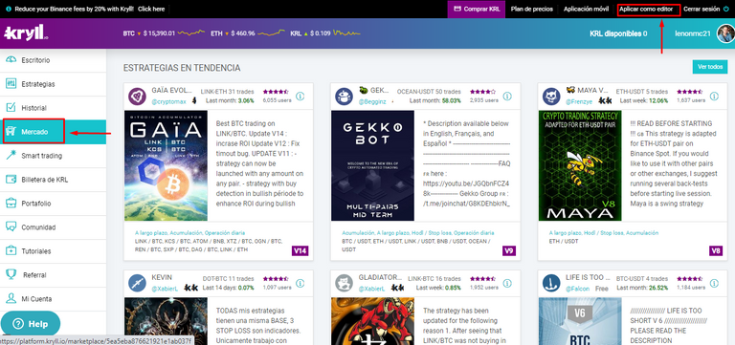Click the Kryll logo
Screen dimensions: 735x345
point(26,33)
